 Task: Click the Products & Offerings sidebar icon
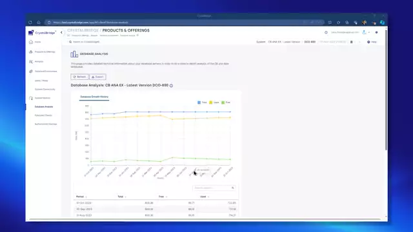coord(31,52)
